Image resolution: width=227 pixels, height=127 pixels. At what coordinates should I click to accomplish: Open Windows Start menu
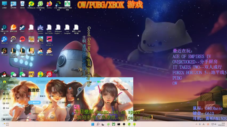pyautogui.click(x=93, y=124)
